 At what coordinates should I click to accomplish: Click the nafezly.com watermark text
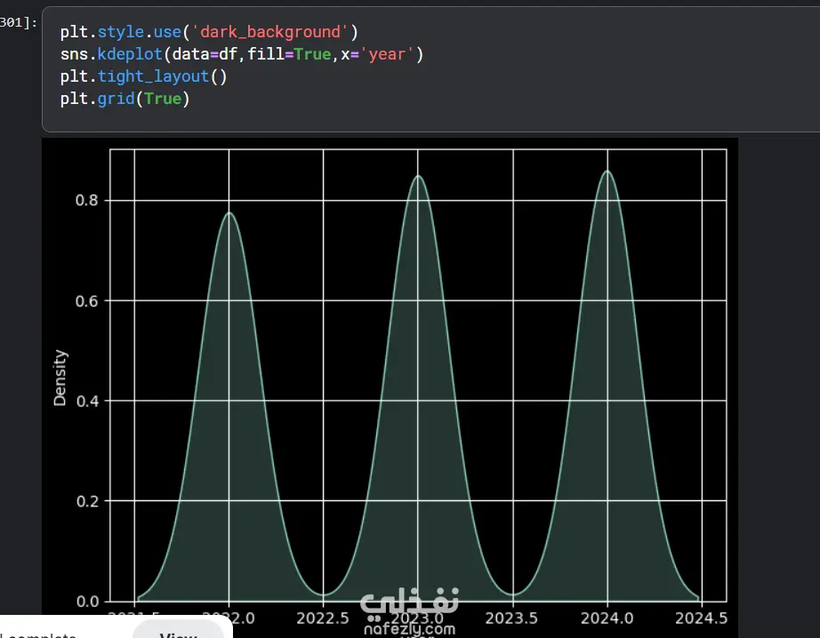[x=409, y=629]
